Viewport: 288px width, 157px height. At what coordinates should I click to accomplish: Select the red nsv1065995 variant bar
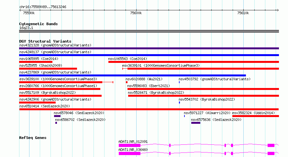[x=36, y=62]
